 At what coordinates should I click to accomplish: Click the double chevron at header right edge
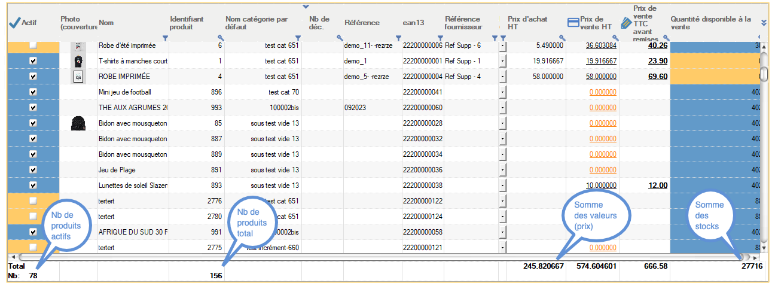pos(764,23)
